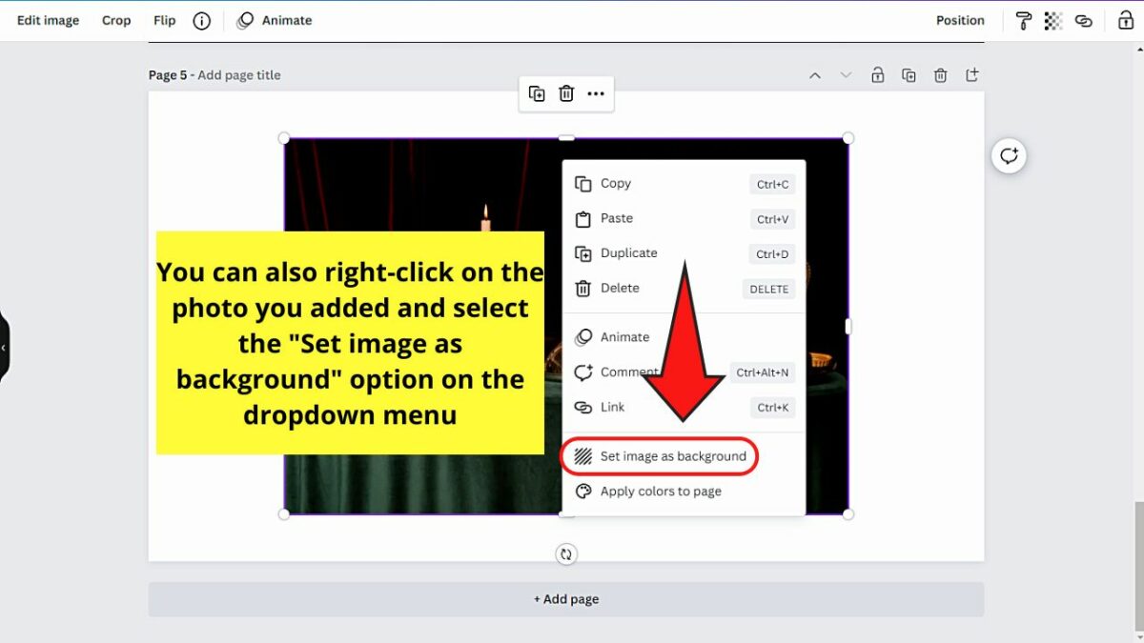Click the Crop button

tap(116, 20)
